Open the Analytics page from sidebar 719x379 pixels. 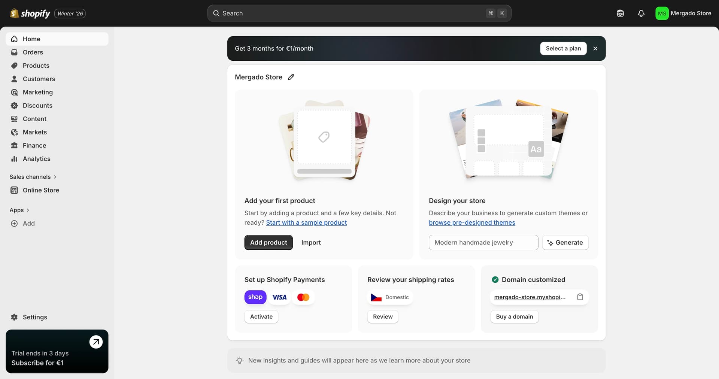(x=36, y=159)
